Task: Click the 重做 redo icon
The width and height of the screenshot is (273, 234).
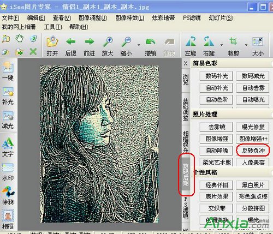Action: pyautogui.click(x=169, y=42)
